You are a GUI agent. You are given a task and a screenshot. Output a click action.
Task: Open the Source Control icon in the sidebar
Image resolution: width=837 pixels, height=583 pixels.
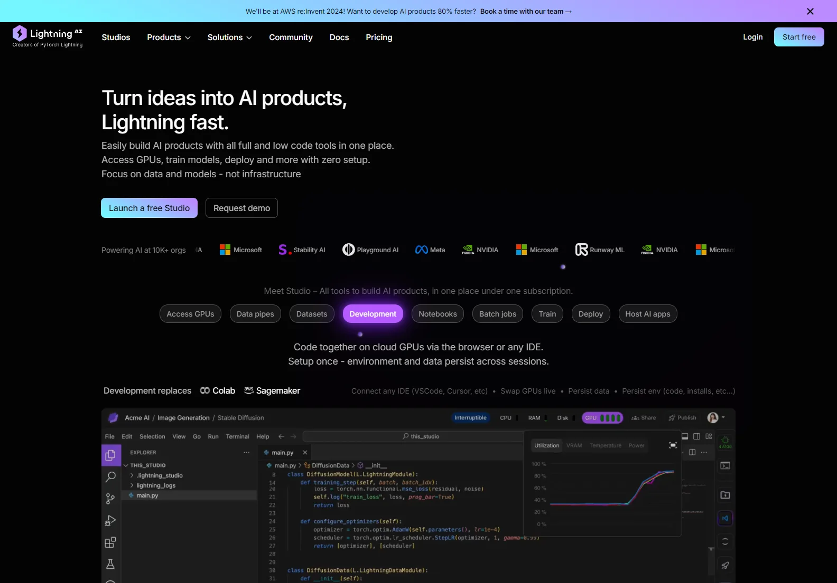pyautogui.click(x=110, y=499)
